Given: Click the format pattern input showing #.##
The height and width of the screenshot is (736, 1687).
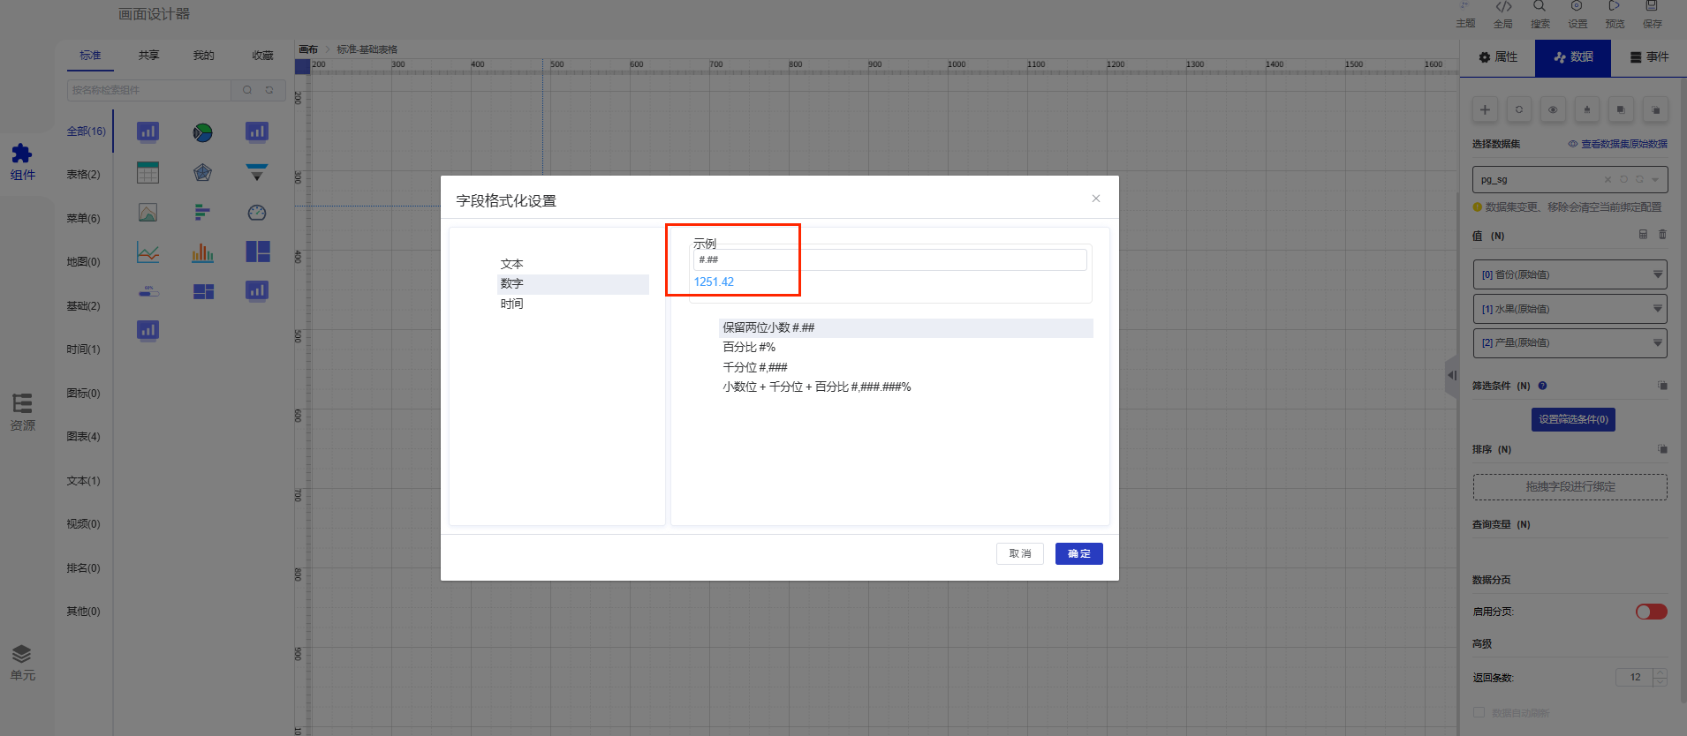Looking at the screenshot, I should [x=889, y=259].
